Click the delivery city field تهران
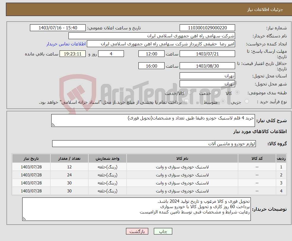292x241 pixels. [x=207, y=84]
